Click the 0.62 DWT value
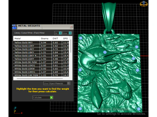 [55, 46]
